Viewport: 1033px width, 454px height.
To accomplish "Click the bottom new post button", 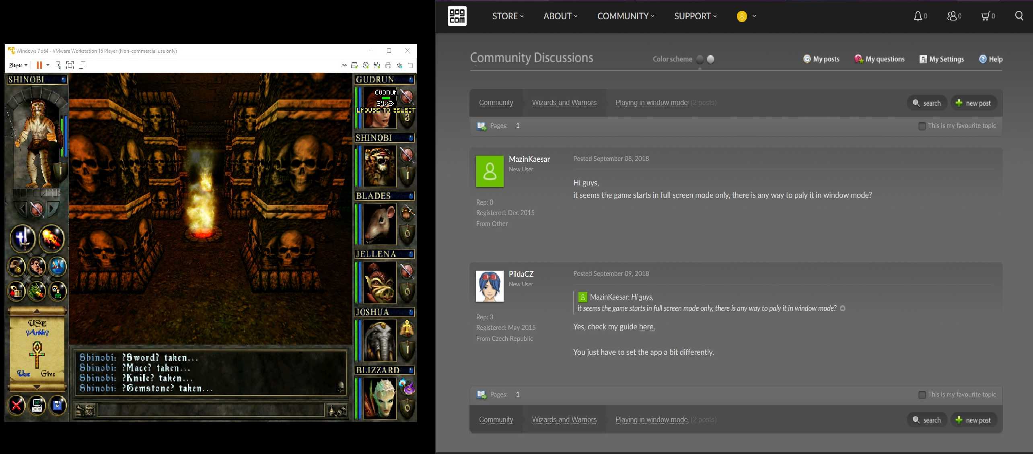I will click(x=973, y=420).
